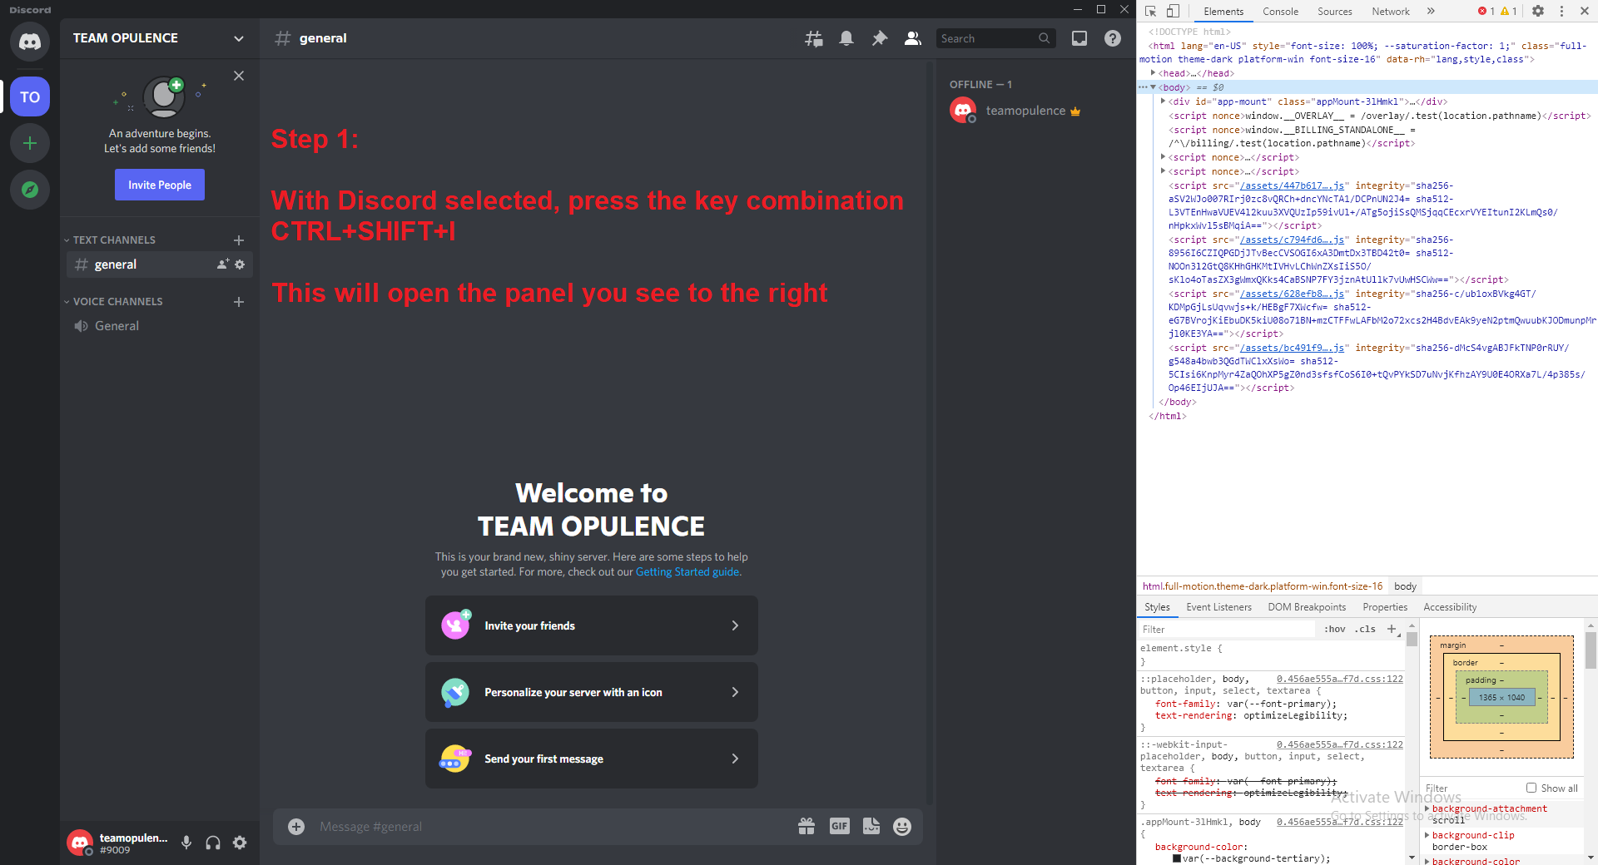
Task: Select the general text channel
Action: 160,264
